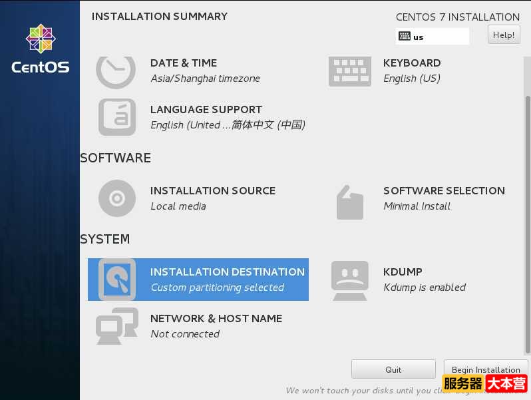
Task: Click the Help! button
Action: (504, 35)
